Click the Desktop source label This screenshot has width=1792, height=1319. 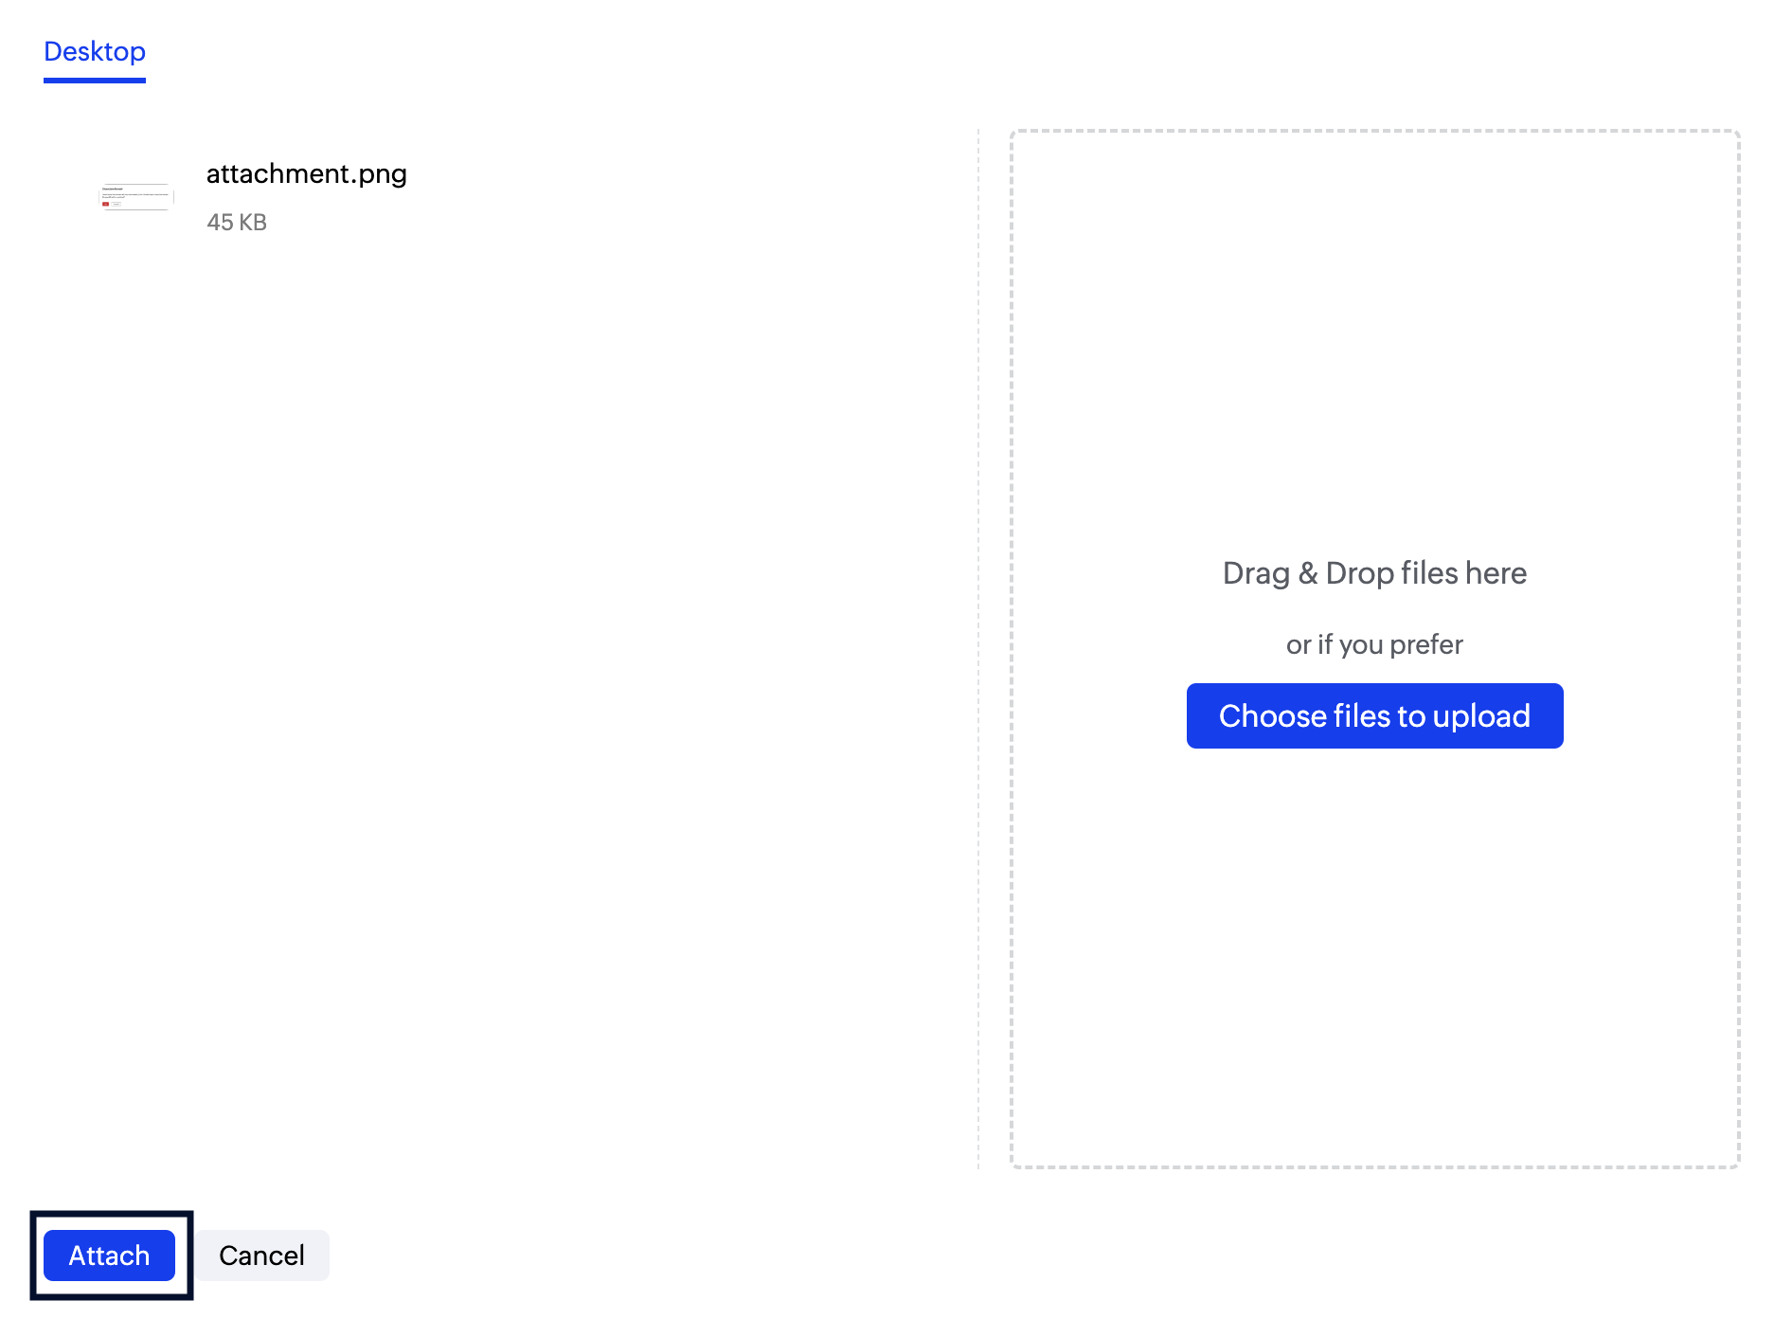click(95, 52)
